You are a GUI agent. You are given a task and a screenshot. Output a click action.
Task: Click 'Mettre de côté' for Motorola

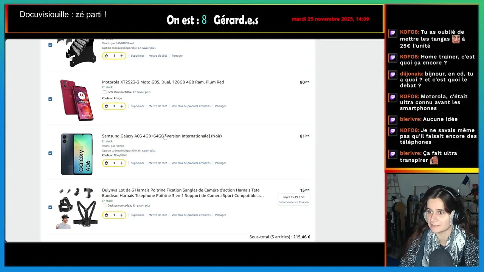(158, 106)
